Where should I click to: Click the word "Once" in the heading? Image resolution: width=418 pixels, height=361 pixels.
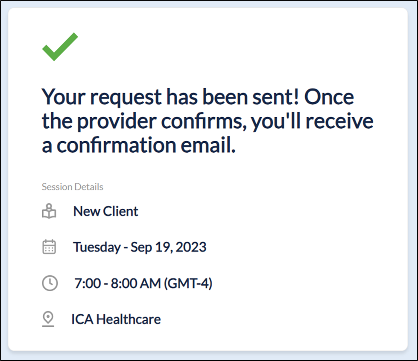click(329, 98)
